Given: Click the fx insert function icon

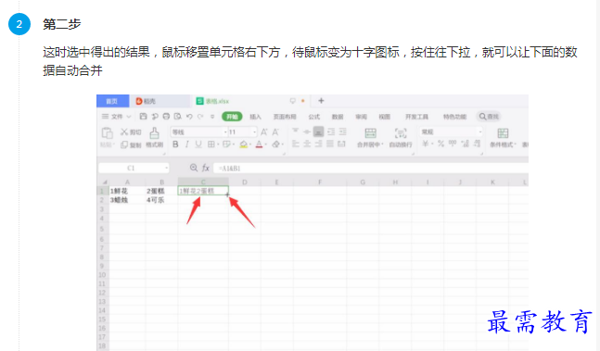Looking at the screenshot, I should pyautogui.click(x=206, y=168).
